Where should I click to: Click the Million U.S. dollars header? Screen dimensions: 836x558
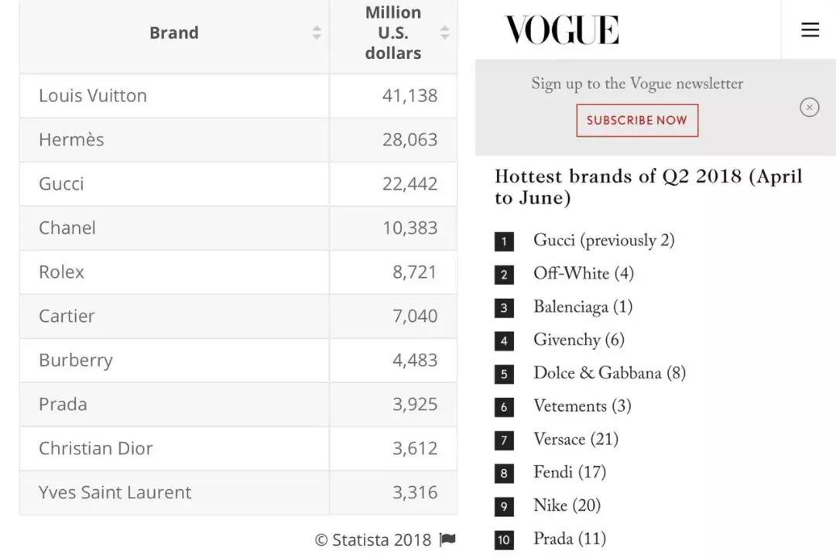coord(393,33)
